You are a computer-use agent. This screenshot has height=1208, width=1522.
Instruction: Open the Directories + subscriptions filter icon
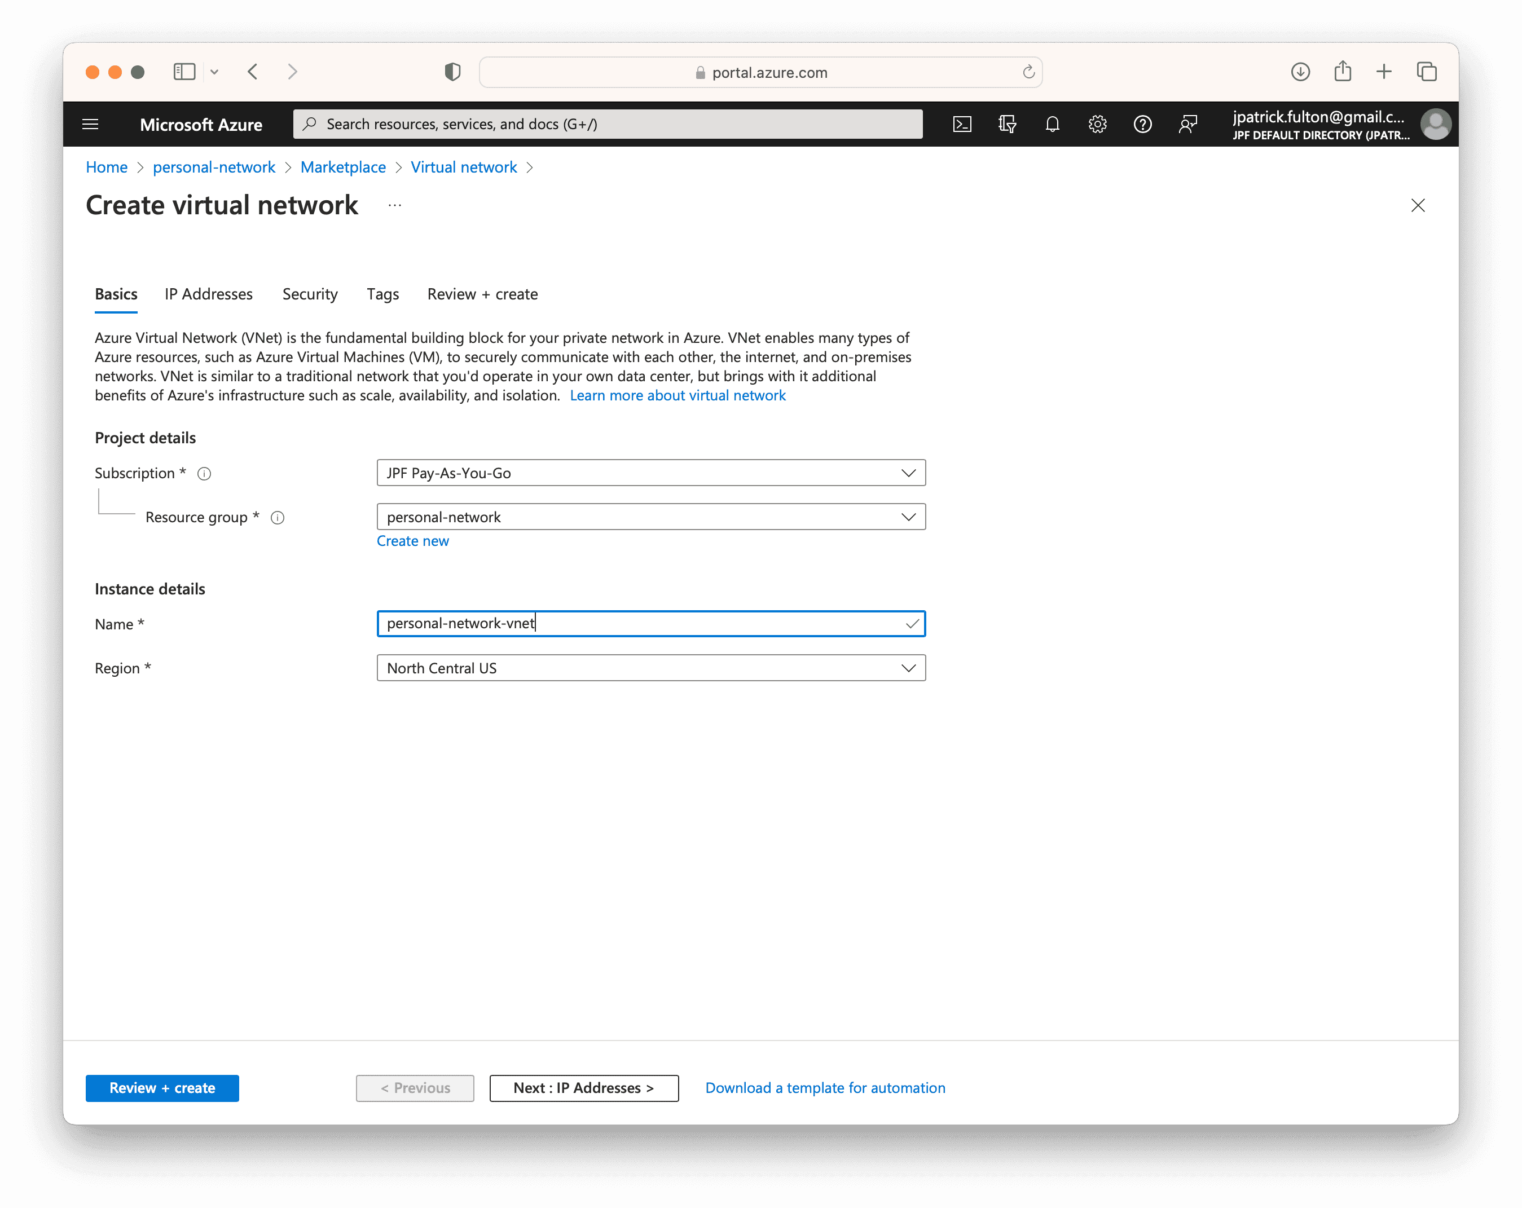(x=1006, y=124)
